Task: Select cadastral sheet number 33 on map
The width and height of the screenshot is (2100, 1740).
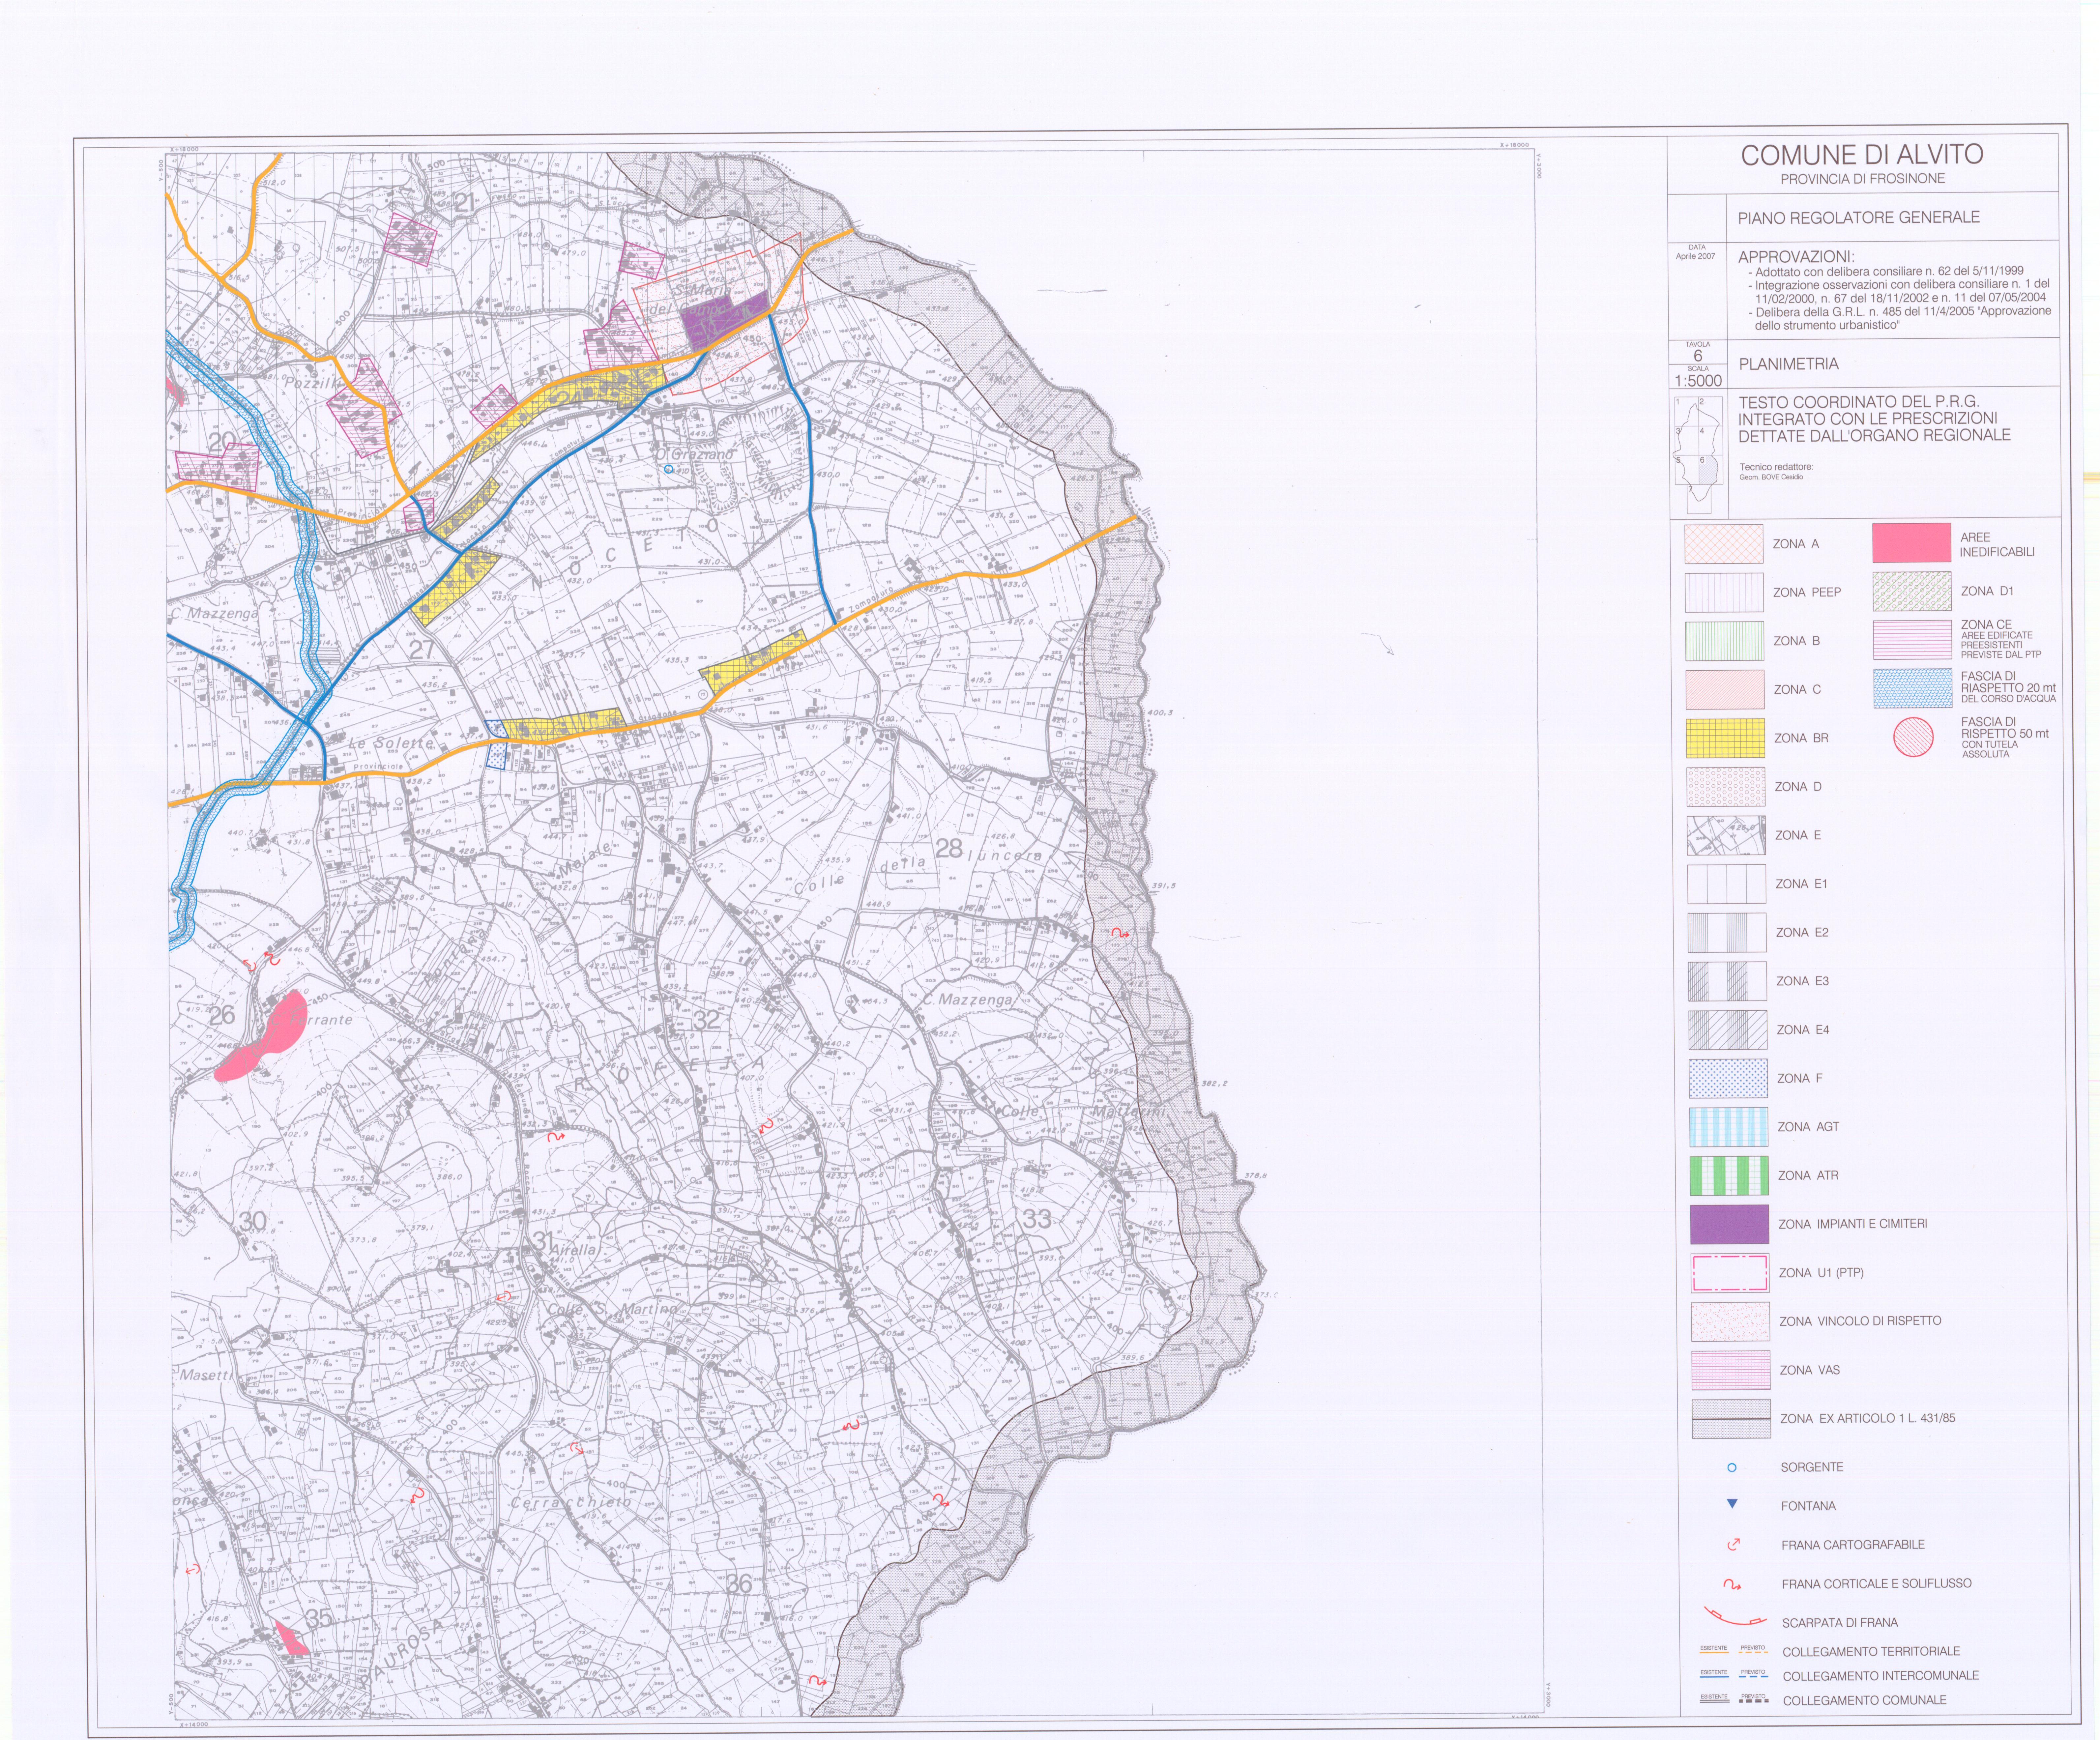Action: pyautogui.click(x=1037, y=1219)
